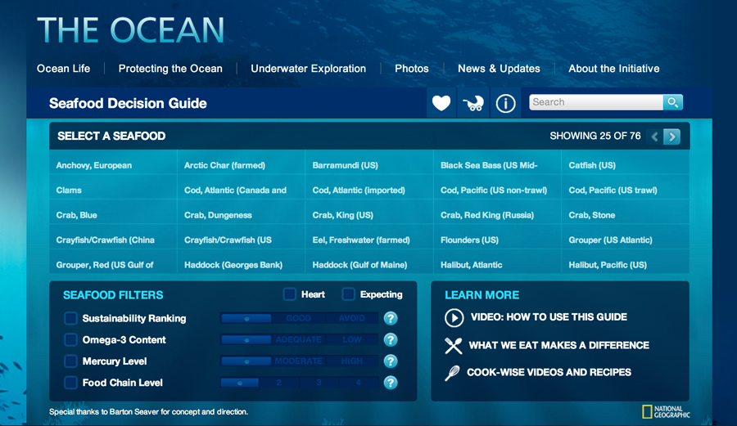Open Underwater Exploration menu item
Image resolution: width=737 pixels, height=426 pixels.
tap(309, 69)
